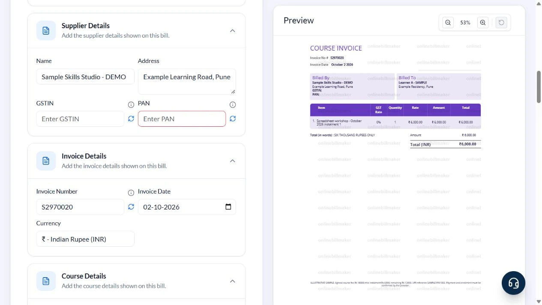
Task: Collapse the Course Details section
Action: [x=232, y=281]
